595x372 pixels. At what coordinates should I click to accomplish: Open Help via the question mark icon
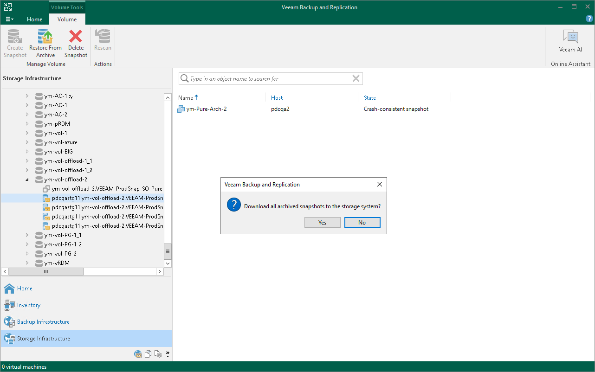tap(589, 19)
